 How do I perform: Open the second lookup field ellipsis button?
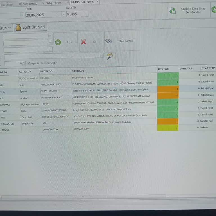point(50,42)
